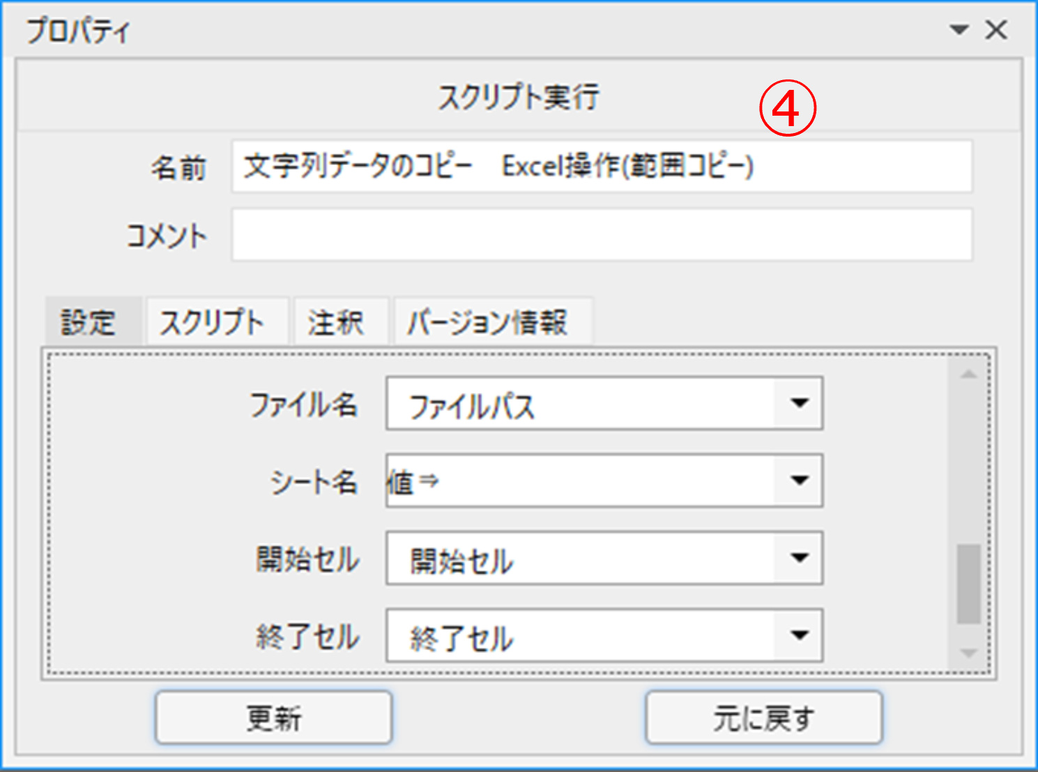Expand the 終了セル dropdown arrow
The height and width of the screenshot is (772, 1038).
[x=799, y=635]
